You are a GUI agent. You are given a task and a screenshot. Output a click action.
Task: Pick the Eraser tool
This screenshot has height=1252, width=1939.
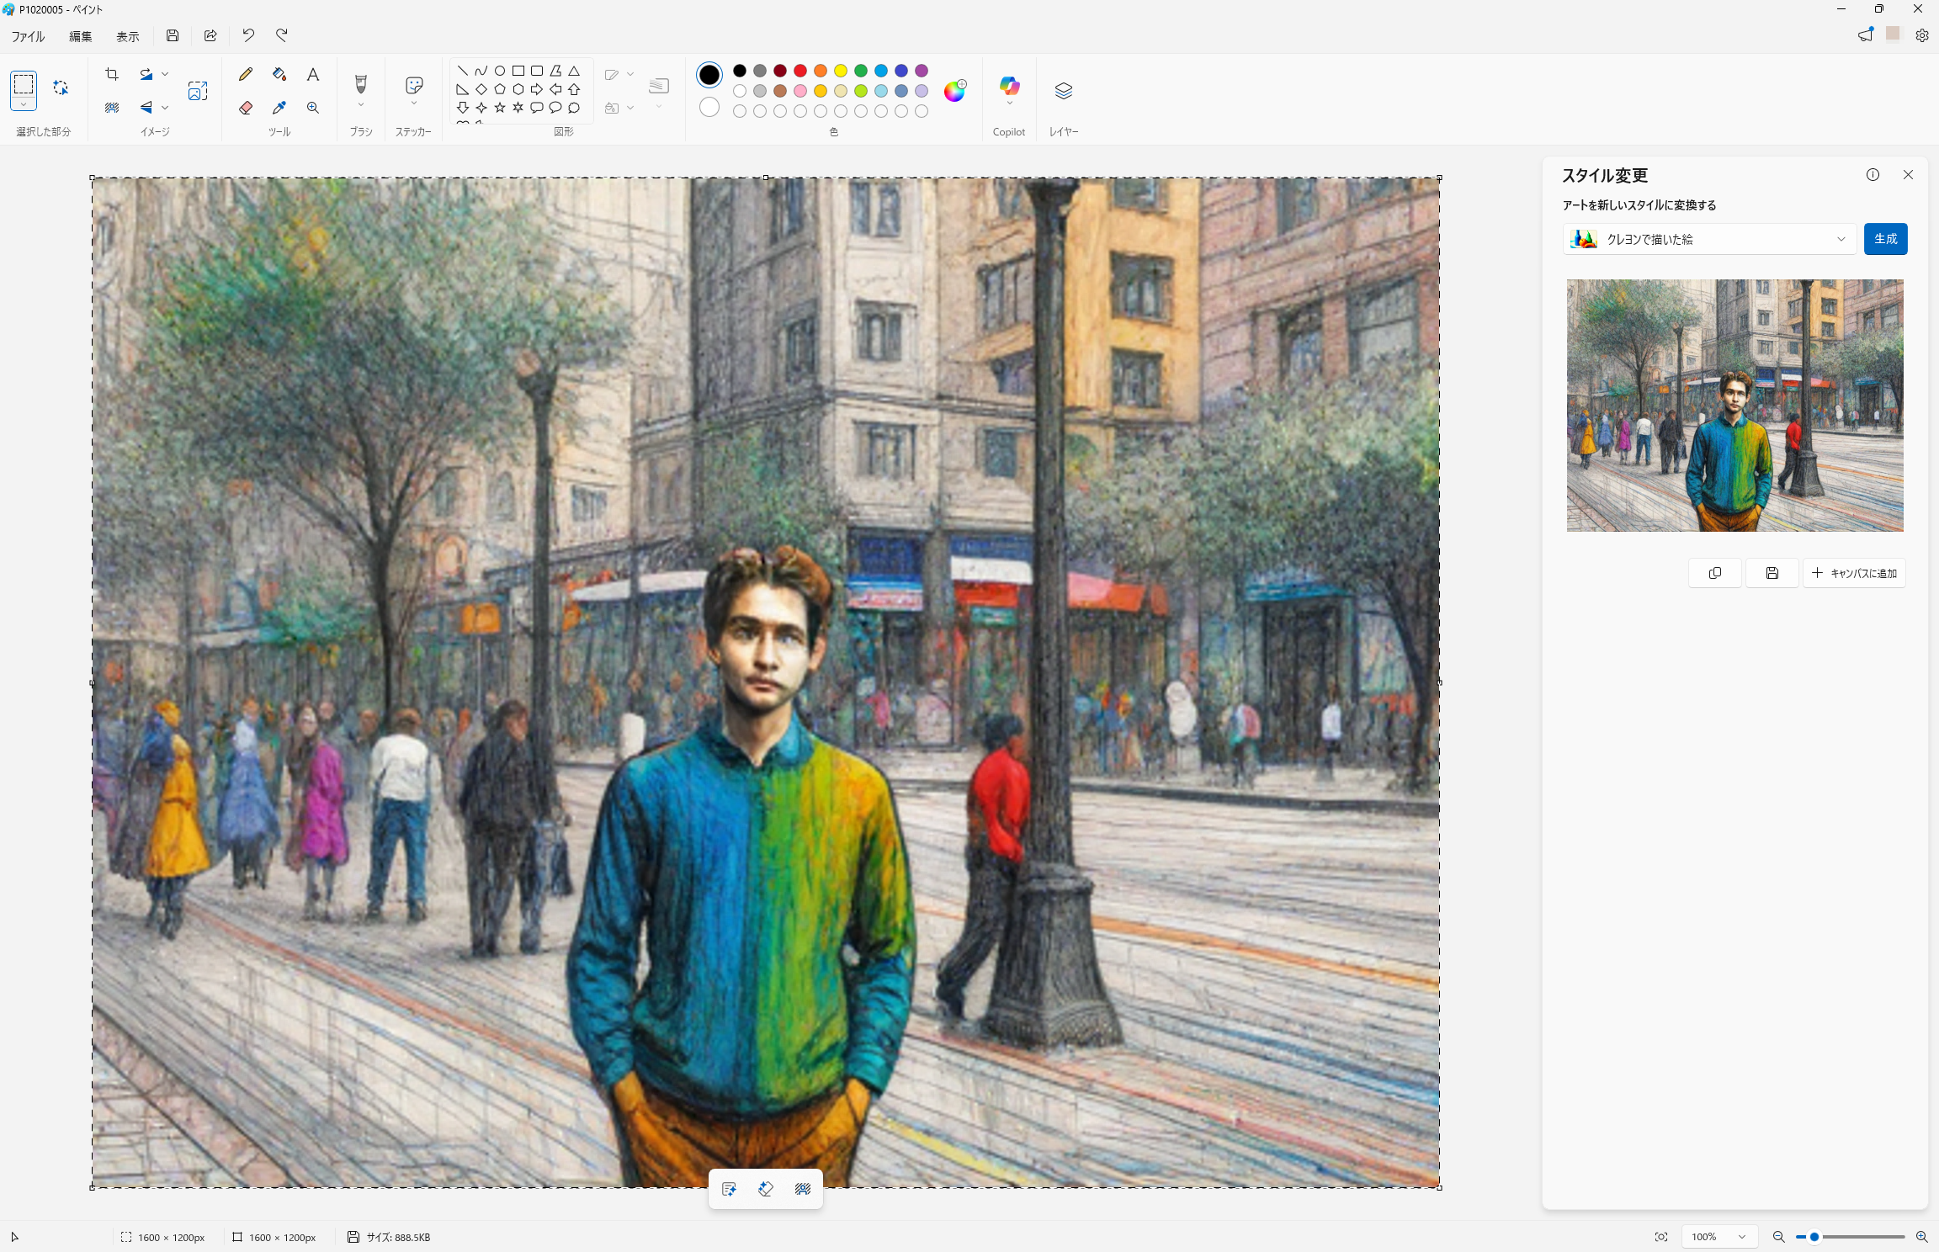click(x=246, y=108)
